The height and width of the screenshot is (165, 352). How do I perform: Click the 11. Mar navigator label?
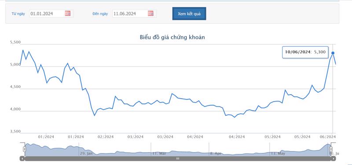point(159,154)
